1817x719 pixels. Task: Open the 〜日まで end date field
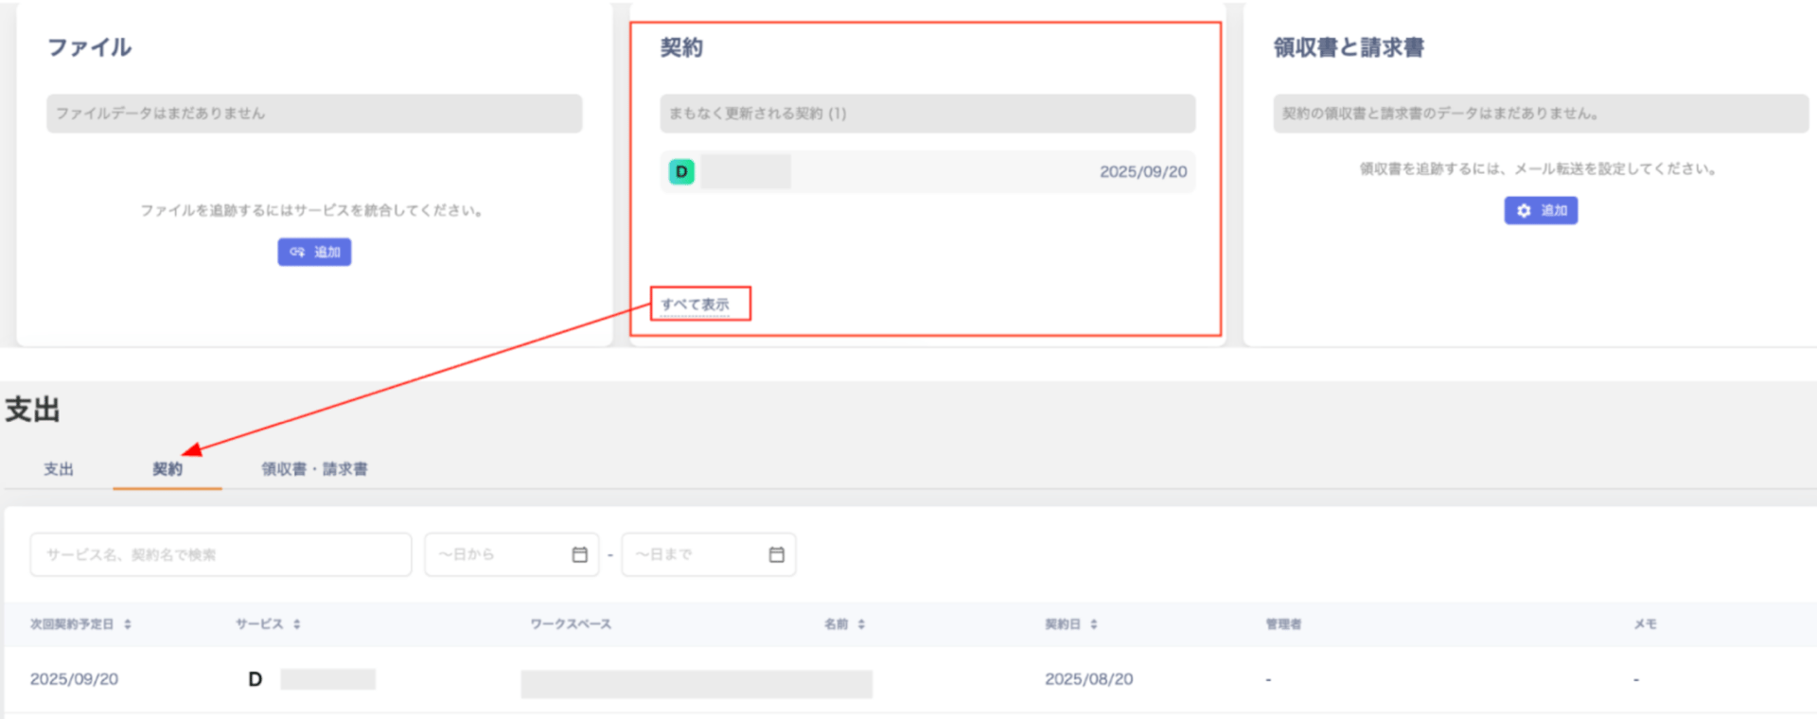pyautogui.click(x=708, y=554)
